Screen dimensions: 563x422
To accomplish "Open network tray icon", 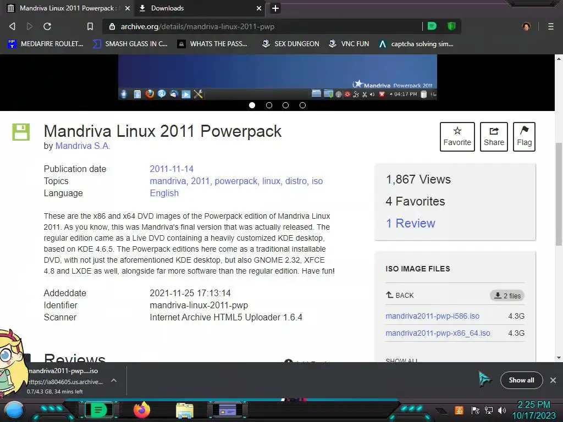I will tap(489, 410).
